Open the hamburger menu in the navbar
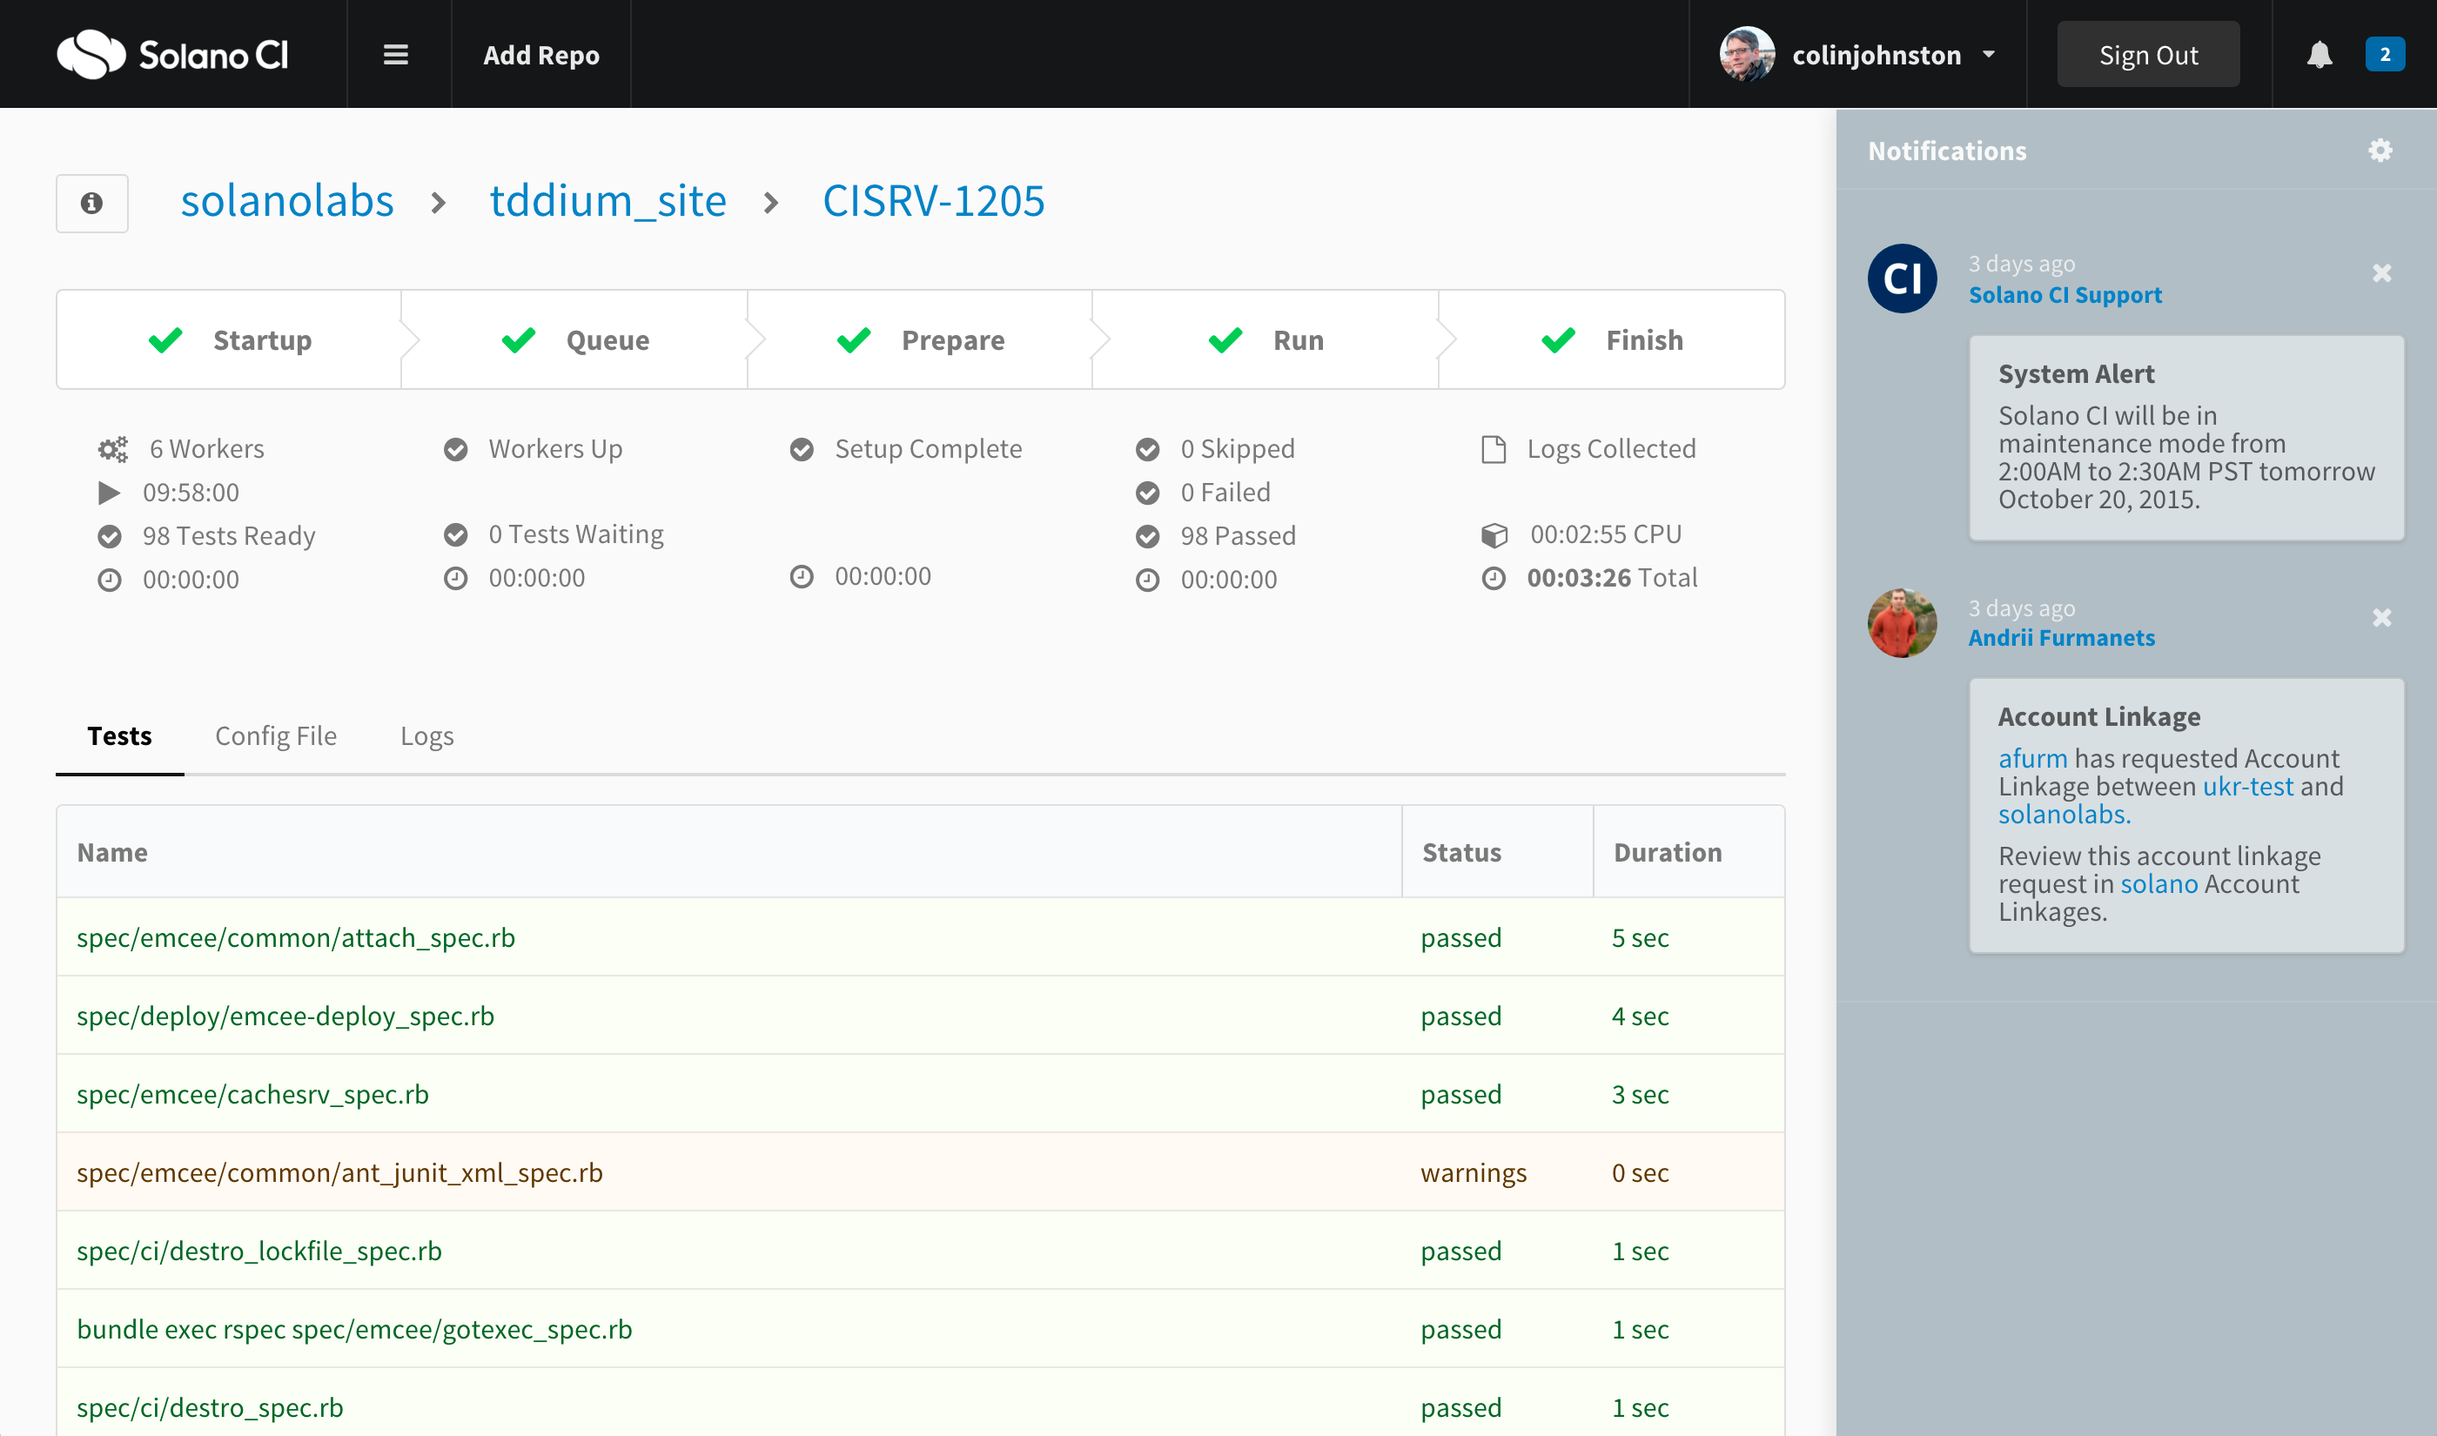The width and height of the screenshot is (2437, 1436). click(x=396, y=55)
